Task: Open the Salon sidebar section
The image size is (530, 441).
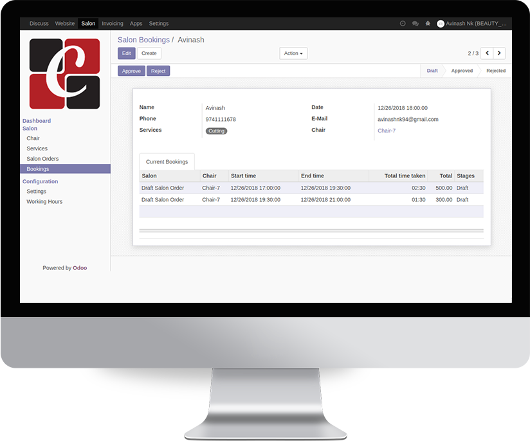Action: pyautogui.click(x=30, y=129)
